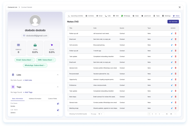Click the 'Vacation planned for July.' note

tap(101, 74)
